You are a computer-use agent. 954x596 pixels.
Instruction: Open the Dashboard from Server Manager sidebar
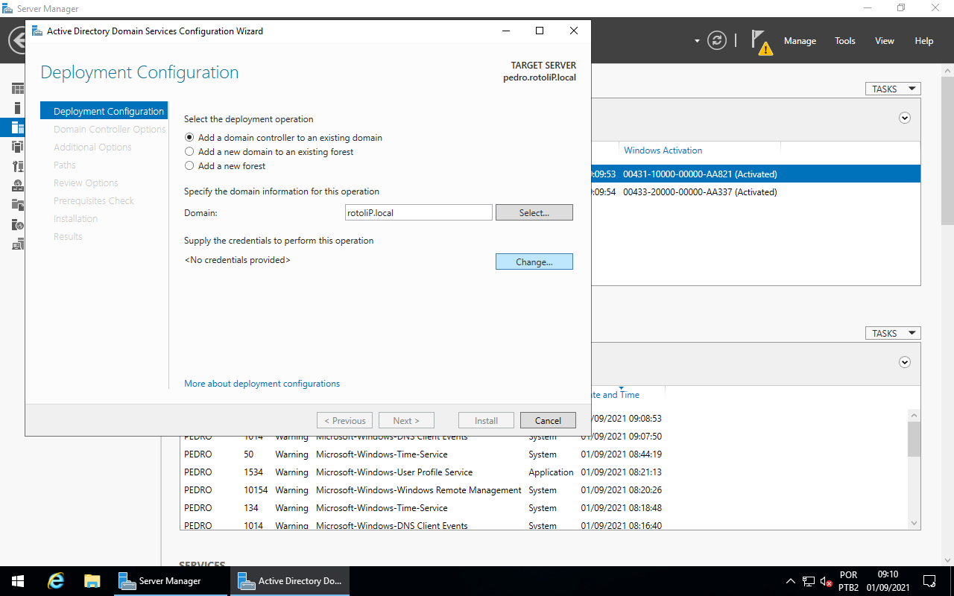(x=16, y=88)
